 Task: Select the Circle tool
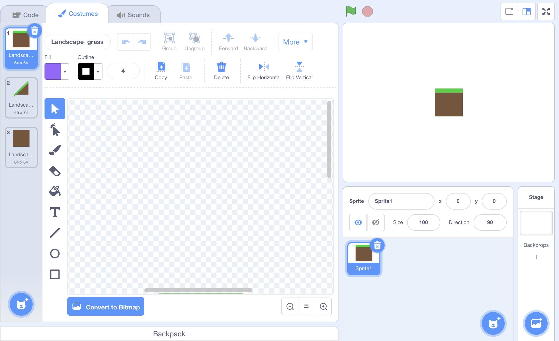[55, 254]
